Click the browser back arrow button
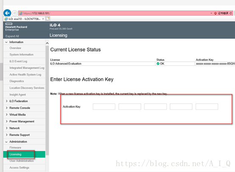The height and width of the screenshot is (172, 235). pyautogui.click(x=7, y=13)
